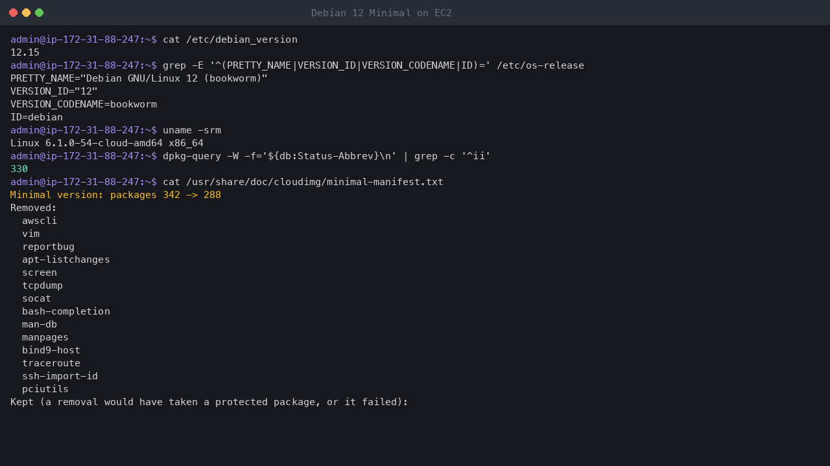Viewport: 830px width, 466px height.
Task: Select 'vim' in the removed list
Action: click(x=30, y=234)
